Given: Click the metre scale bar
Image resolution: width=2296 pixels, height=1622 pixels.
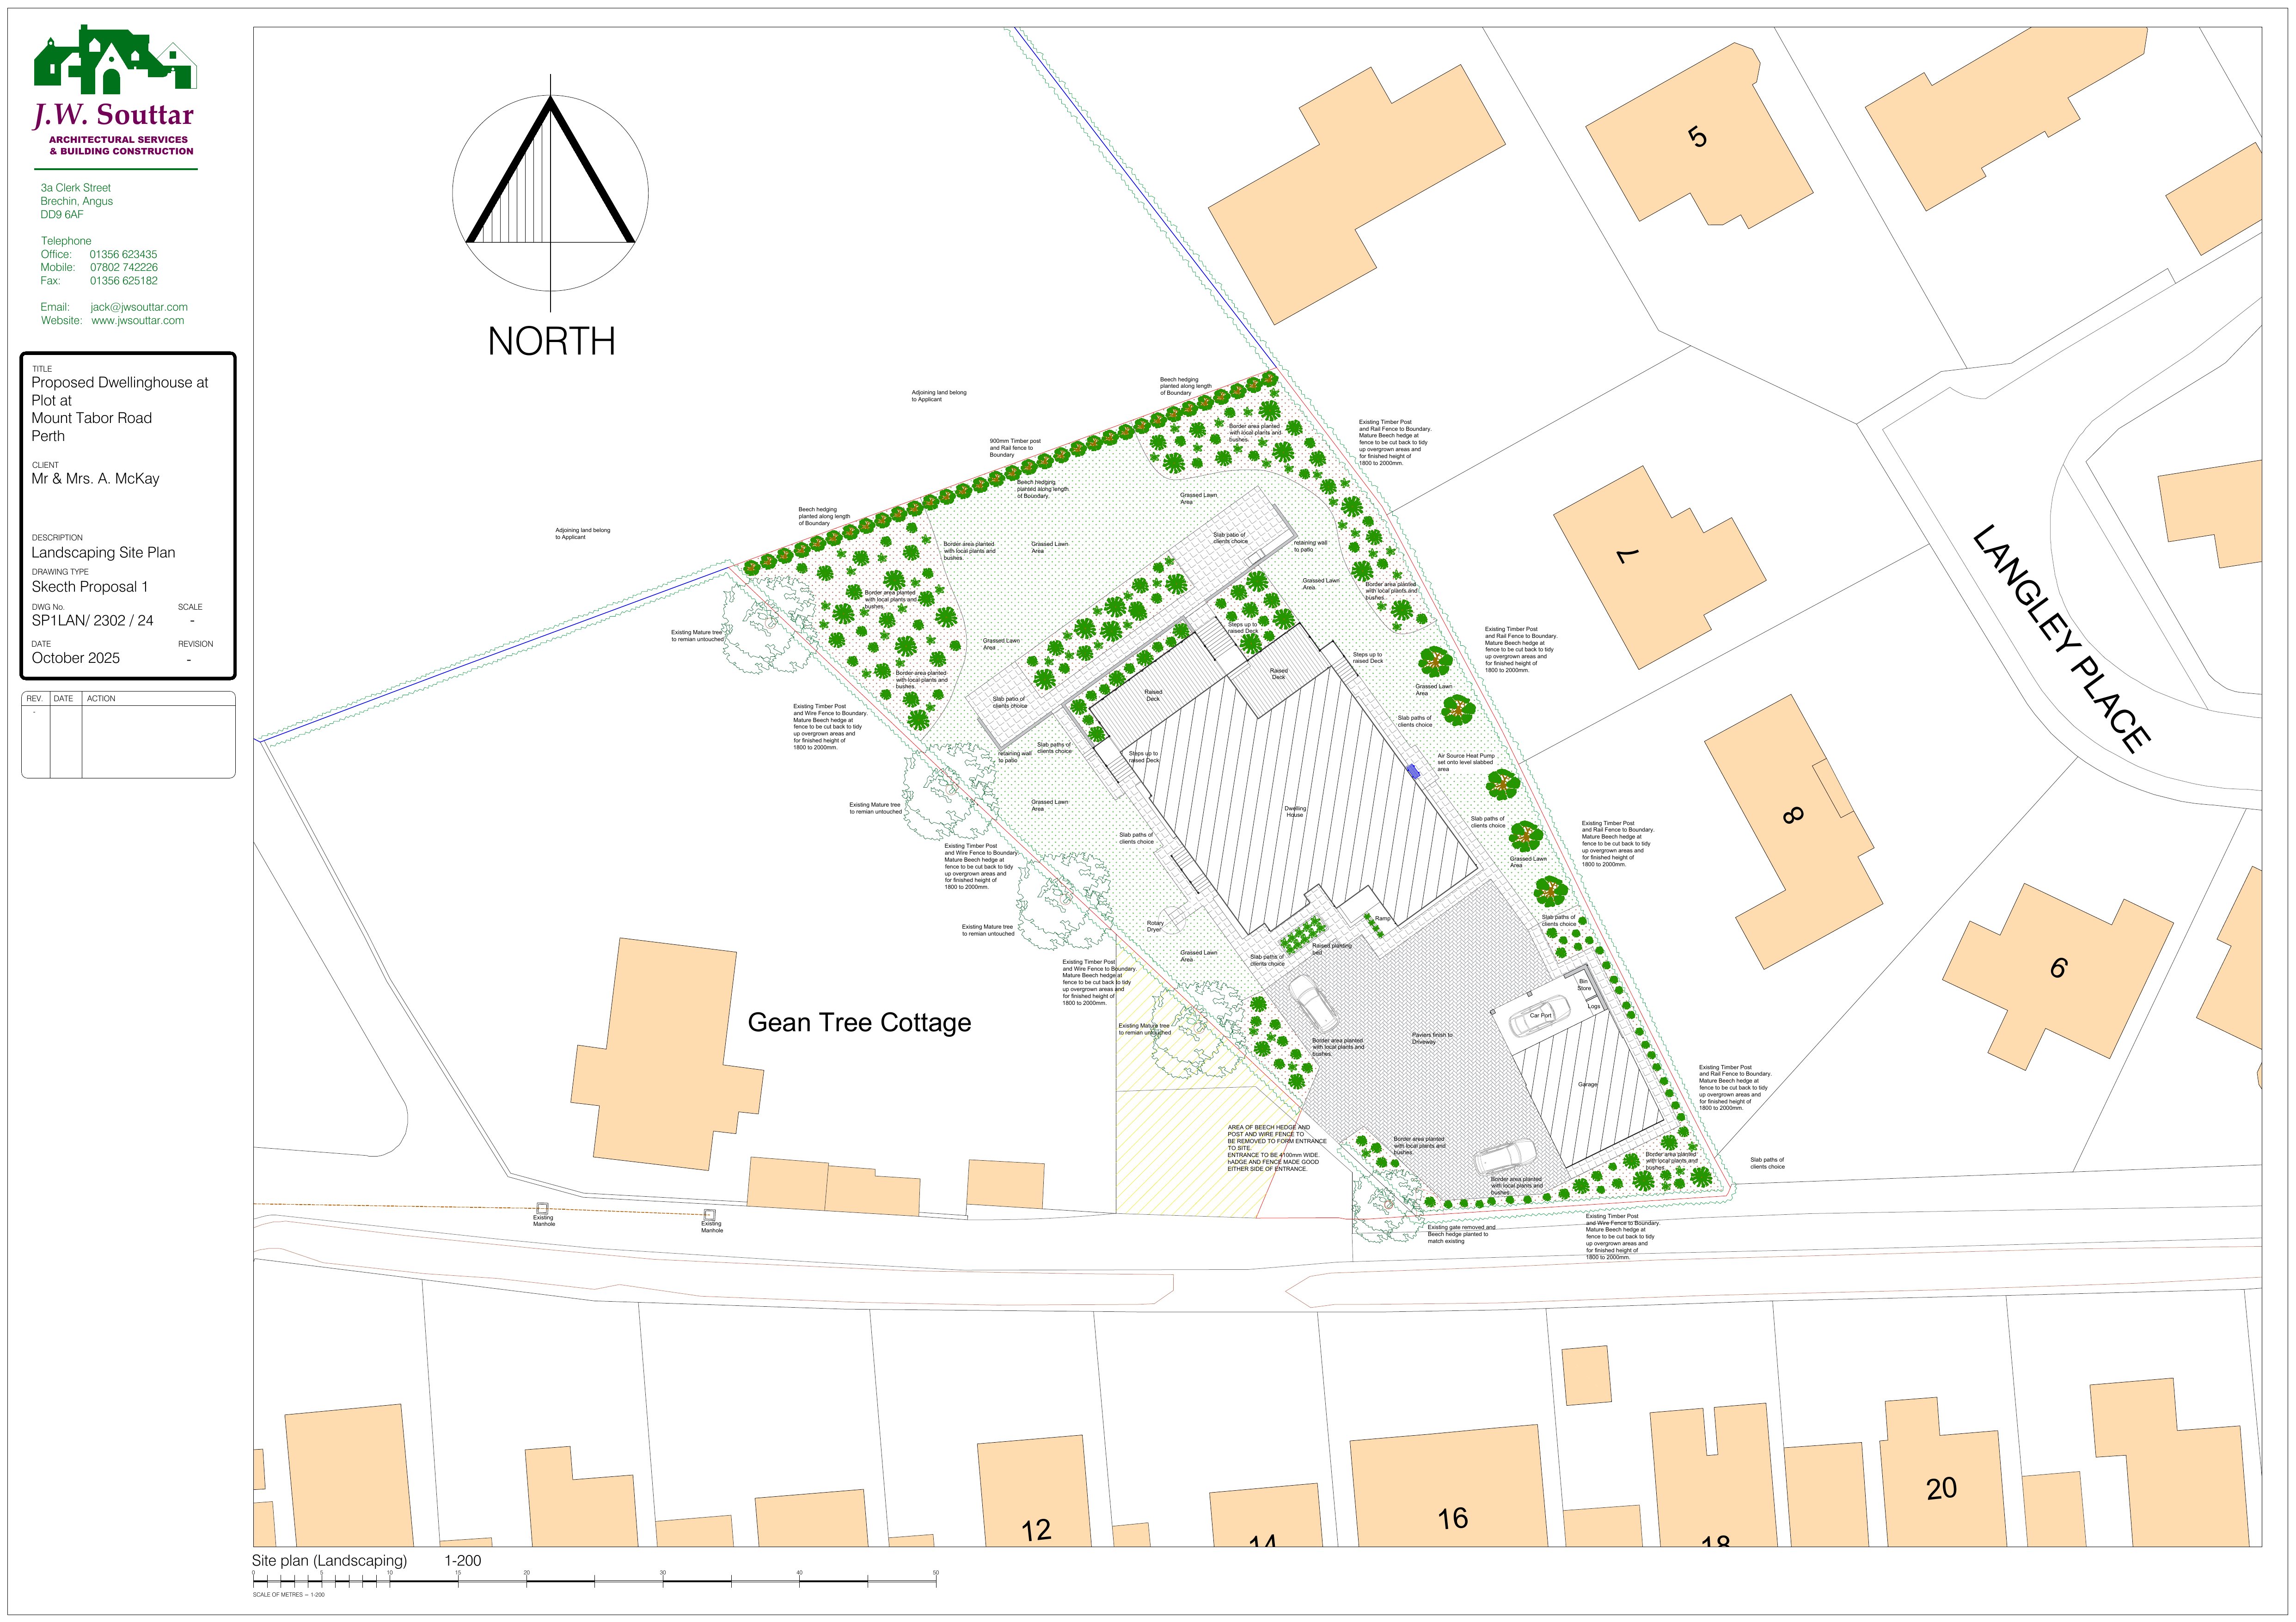Looking at the screenshot, I should (x=594, y=1581).
